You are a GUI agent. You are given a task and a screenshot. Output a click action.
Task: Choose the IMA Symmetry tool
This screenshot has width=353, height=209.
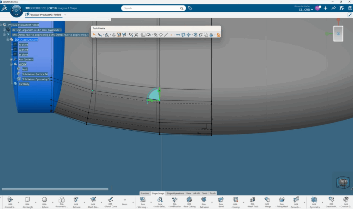(314, 200)
